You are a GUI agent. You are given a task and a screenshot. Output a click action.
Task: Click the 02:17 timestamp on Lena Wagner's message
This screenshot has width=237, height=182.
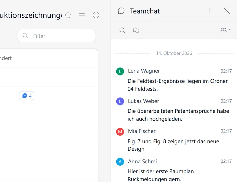tap(226, 71)
